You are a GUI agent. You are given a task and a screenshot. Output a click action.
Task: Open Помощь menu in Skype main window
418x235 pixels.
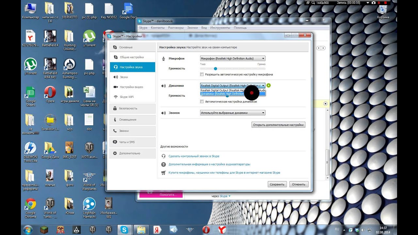[x=240, y=28]
